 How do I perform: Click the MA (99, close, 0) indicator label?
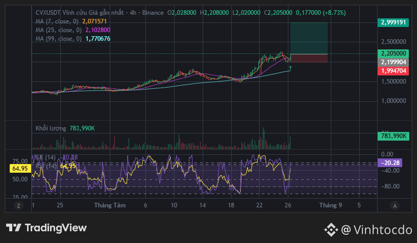[59, 39]
